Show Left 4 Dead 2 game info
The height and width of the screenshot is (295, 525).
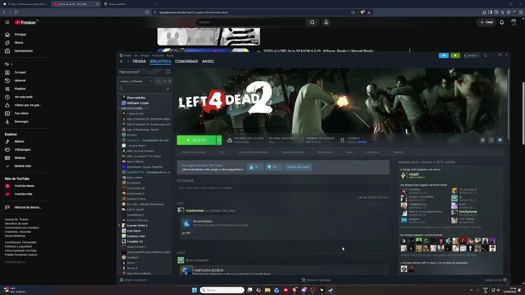(x=491, y=140)
